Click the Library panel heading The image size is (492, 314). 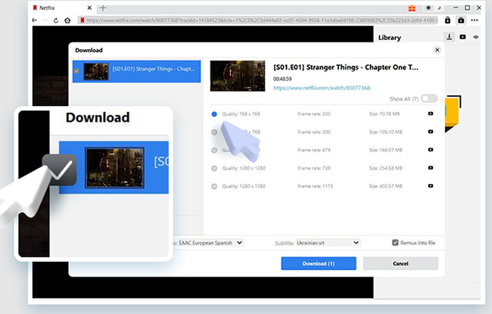click(389, 38)
